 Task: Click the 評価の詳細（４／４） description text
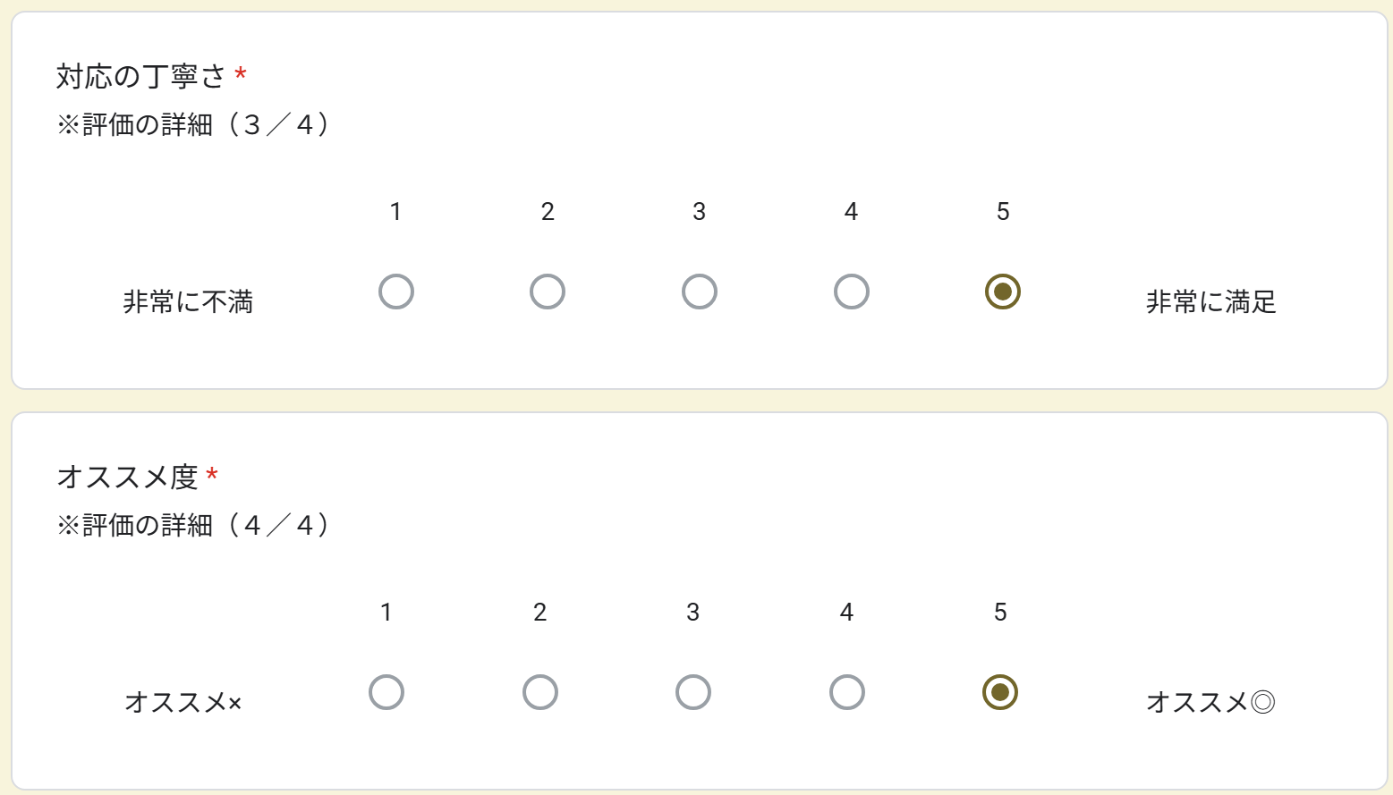194,526
